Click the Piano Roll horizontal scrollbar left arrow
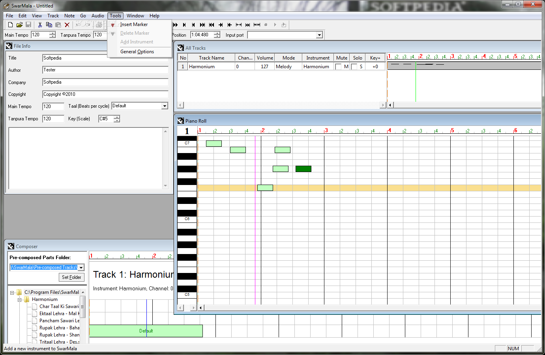Viewport: 545px width, 355px height. [201, 308]
